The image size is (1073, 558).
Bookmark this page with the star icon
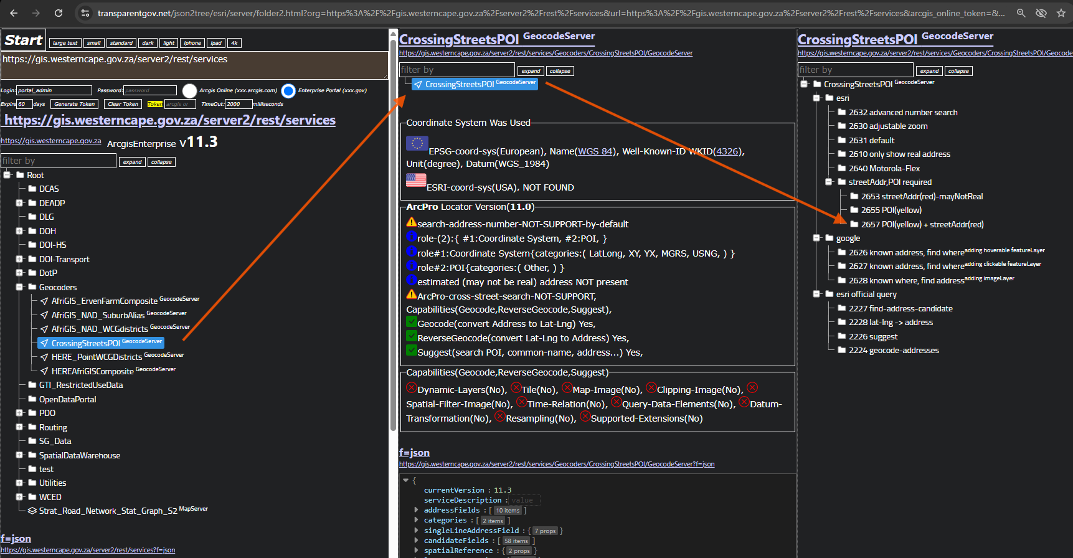pos(1061,13)
